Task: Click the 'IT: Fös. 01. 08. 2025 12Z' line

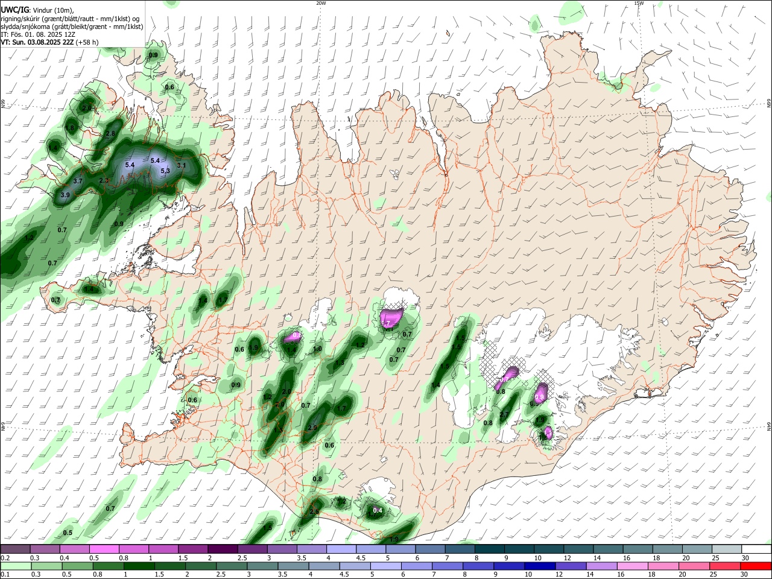Action: point(38,34)
